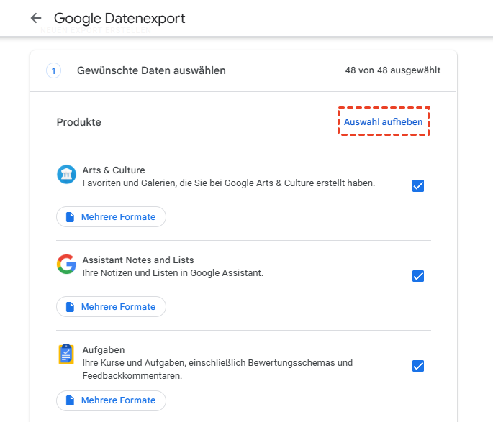Click file icon in Aufgaben format button
This screenshot has width=493, height=422.
click(70, 400)
